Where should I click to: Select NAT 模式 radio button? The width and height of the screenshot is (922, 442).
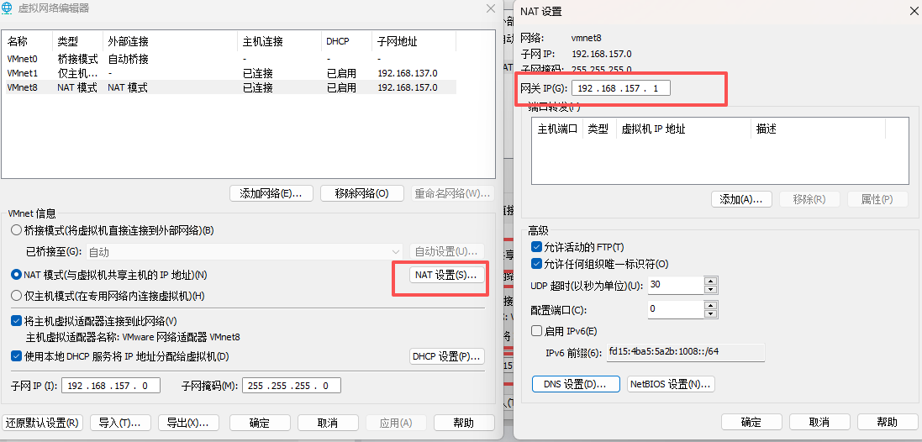pos(16,275)
